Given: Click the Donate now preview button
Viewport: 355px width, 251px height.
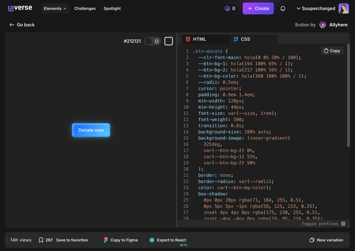Looking at the screenshot, I should (x=91, y=130).
